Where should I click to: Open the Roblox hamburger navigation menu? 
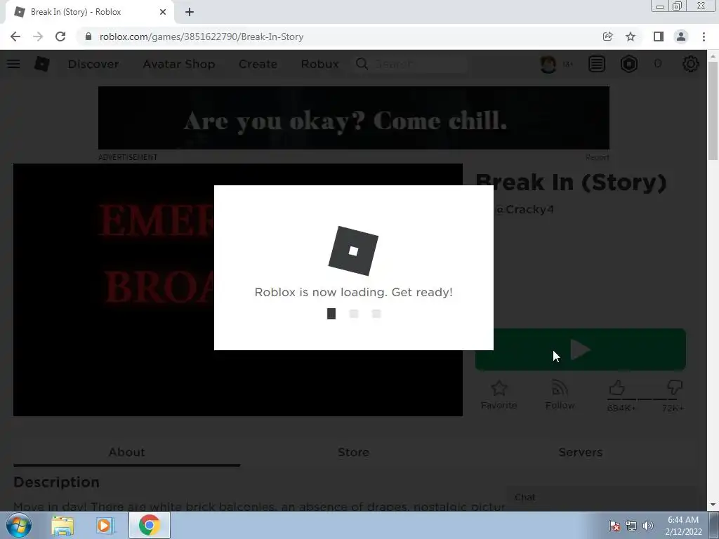tap(13, 64)
